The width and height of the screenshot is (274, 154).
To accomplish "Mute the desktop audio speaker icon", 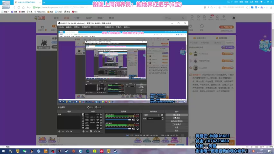I will coord(133,129).
